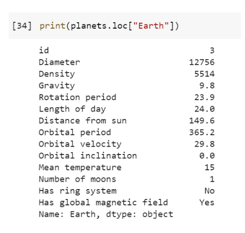Click the Gravity value 9.8
The image size is (245, 233).
[x=207, y=85]
